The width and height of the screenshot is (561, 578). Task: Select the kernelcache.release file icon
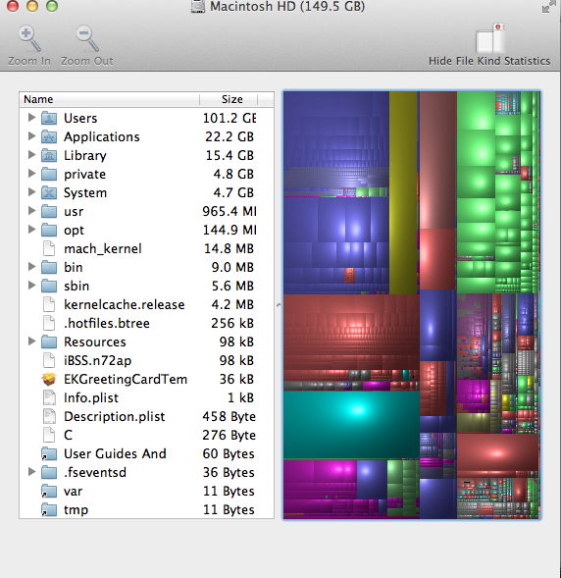(x=49, y=304)
